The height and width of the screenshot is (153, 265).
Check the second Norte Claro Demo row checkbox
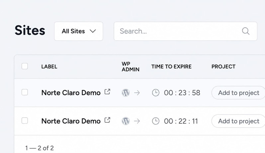click(x=25, y=121)
